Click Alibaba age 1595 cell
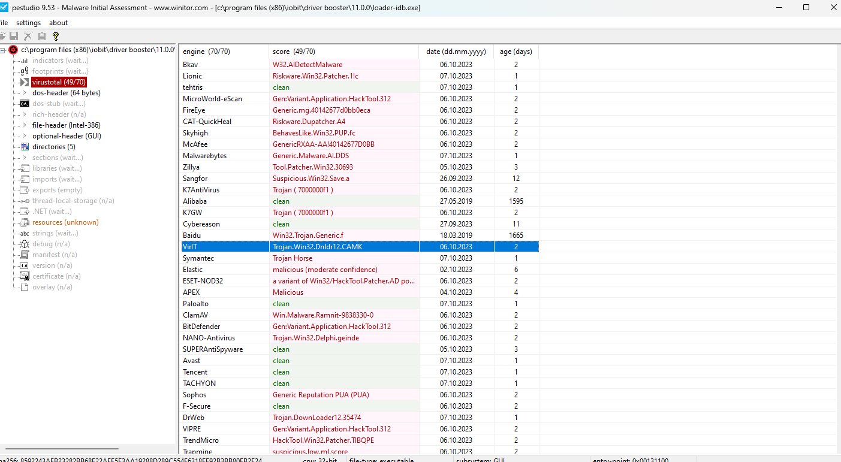Image resolution: width=841 pixels, height=462 pixels. point(516,201)
